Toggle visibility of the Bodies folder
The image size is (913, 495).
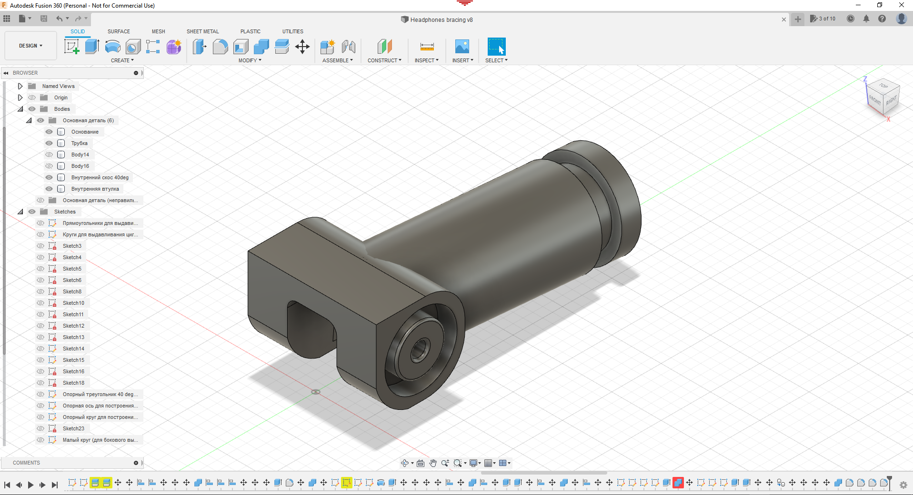point(32,109)
